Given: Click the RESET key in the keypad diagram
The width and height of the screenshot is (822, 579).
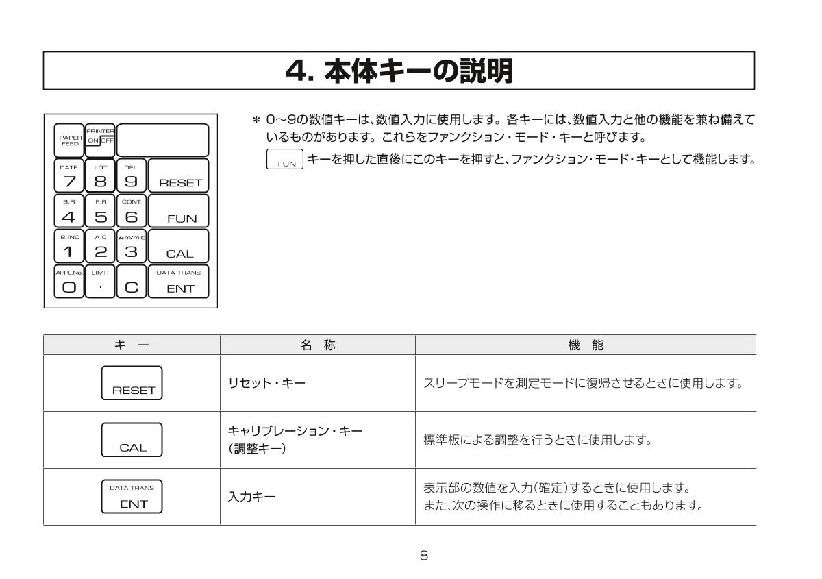Looking at the screenshot, I should point(180,175).
